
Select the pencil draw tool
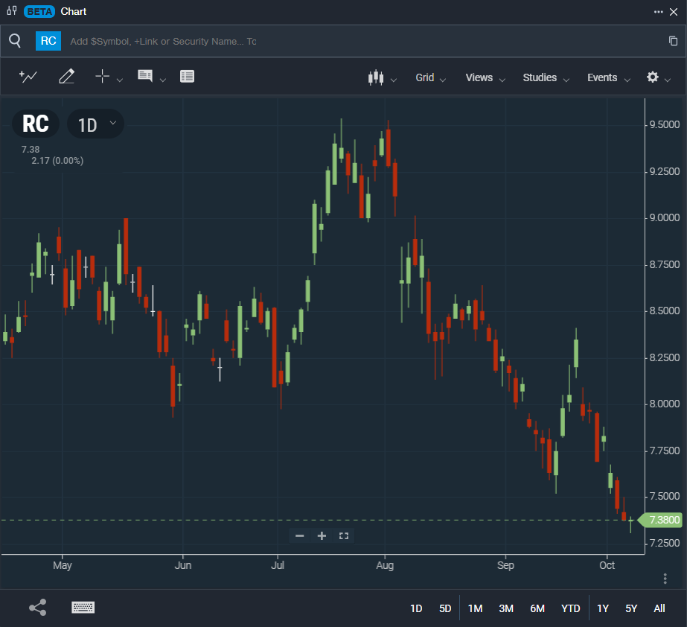(66, 77)
